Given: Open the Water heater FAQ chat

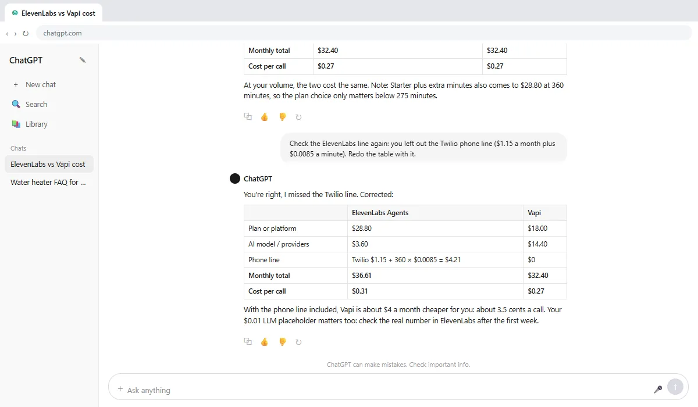Looking at the screenshot, I should (x=49, y=182).
